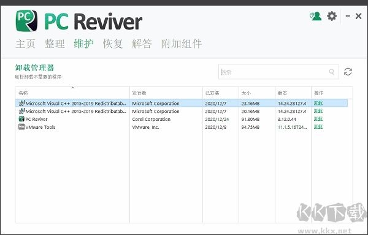Select the Corel Corporation publisher cell
Screen dimensions: 368x235
pos(151,119)
